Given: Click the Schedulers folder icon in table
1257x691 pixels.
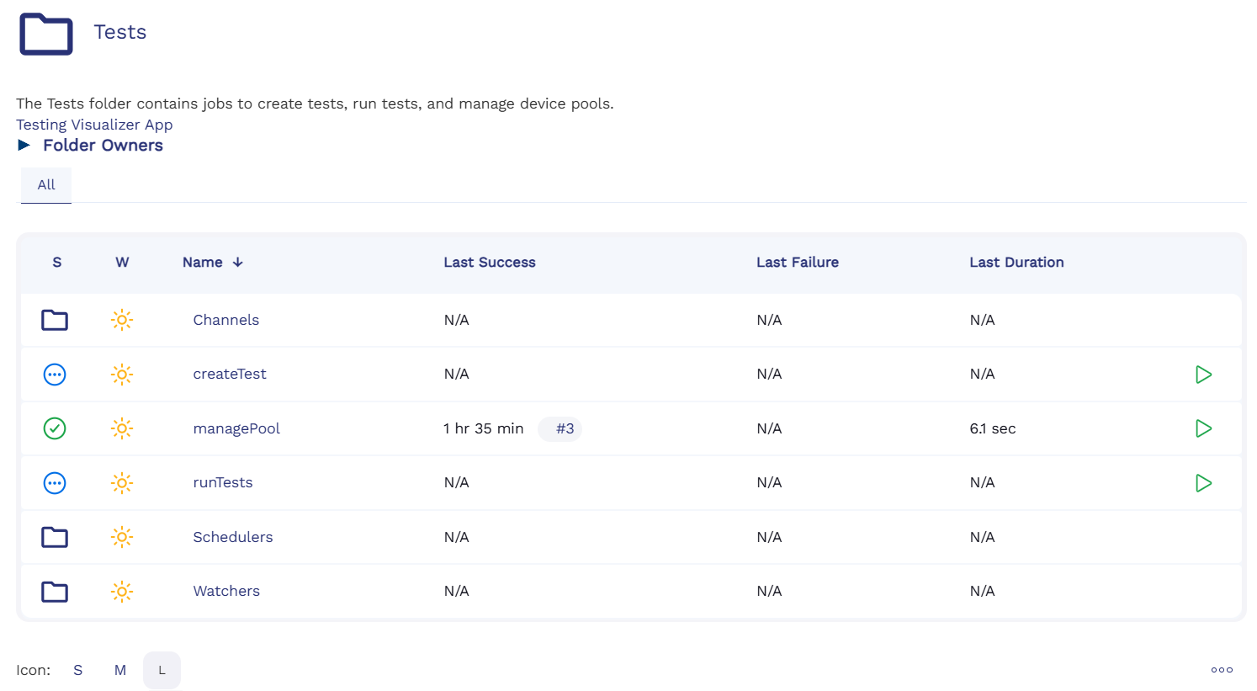Looking at the screenshot, I should pos(55,537).
